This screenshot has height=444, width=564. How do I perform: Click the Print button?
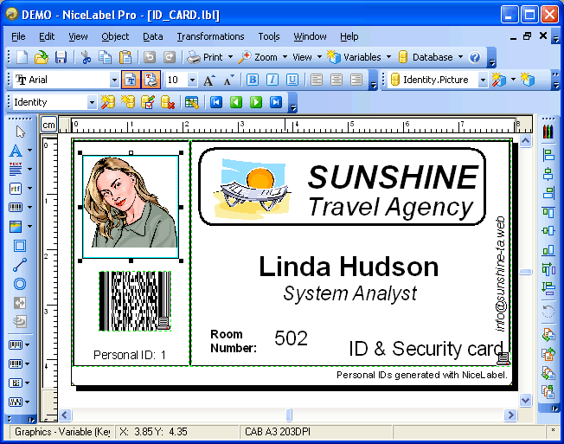click(205, 57)
